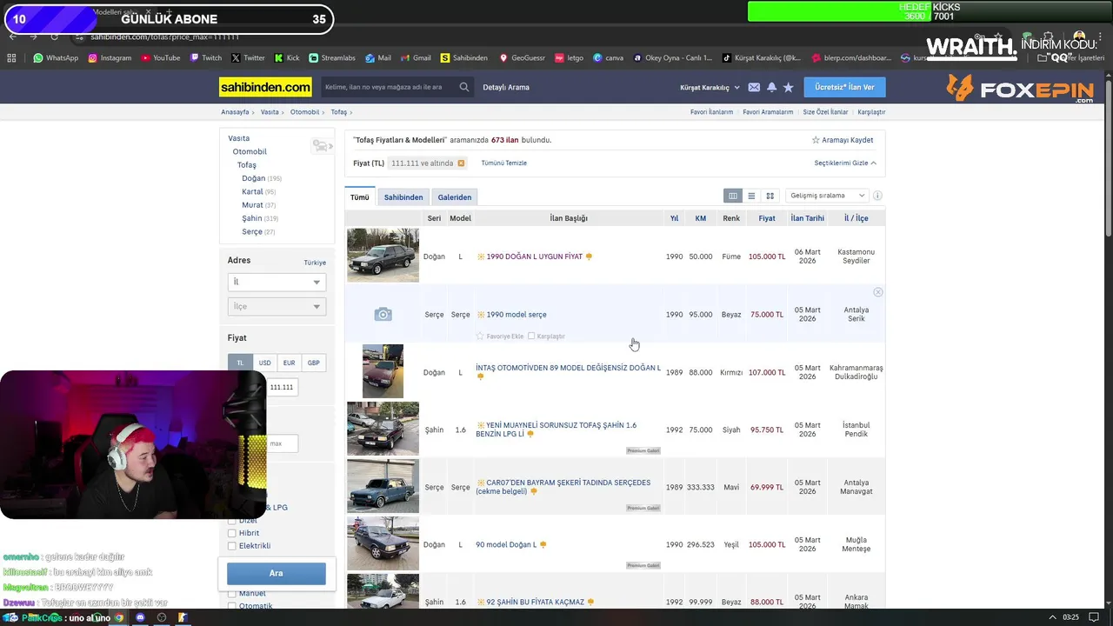Select the USD currency toggle
The height and width of the screenshot is (626, 1113).
(264, 363)
